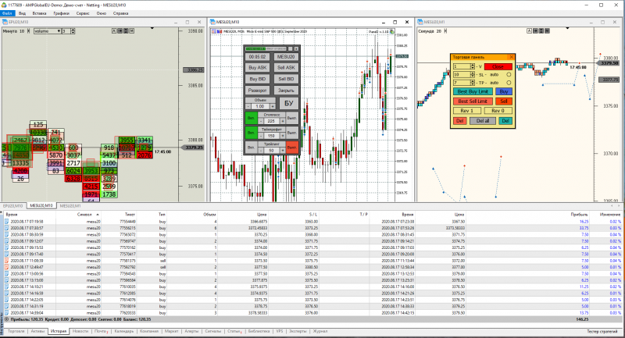
Task: Click the Panel v.1.18 expert icon on the MESU20,M10 chart
Action: (x=392, y=31)
